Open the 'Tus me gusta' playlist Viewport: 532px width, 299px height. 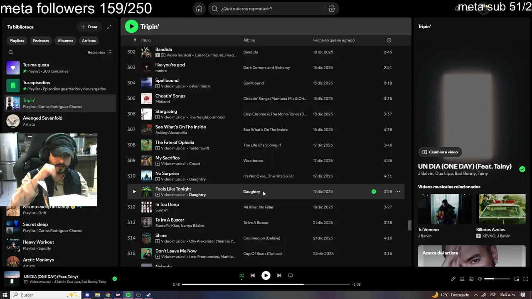[x=60, y=68]
